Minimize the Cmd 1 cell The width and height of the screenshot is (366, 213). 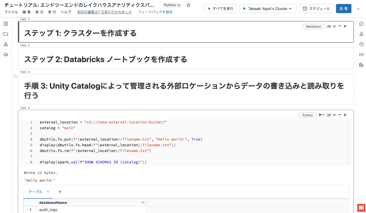(340, 26)
